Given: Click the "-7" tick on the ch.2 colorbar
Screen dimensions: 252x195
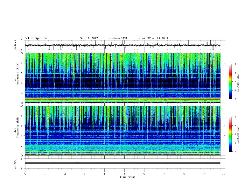Looking at the screenshot, I should point(235,152).
